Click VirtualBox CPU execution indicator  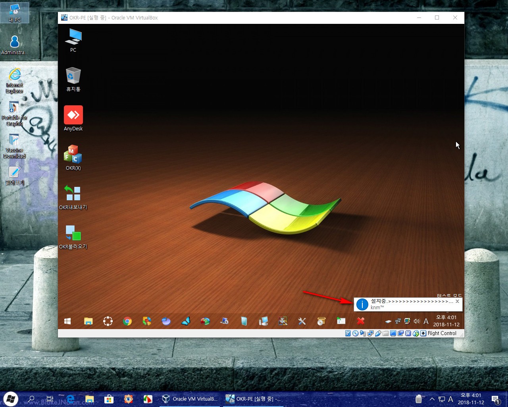point(408,333)
